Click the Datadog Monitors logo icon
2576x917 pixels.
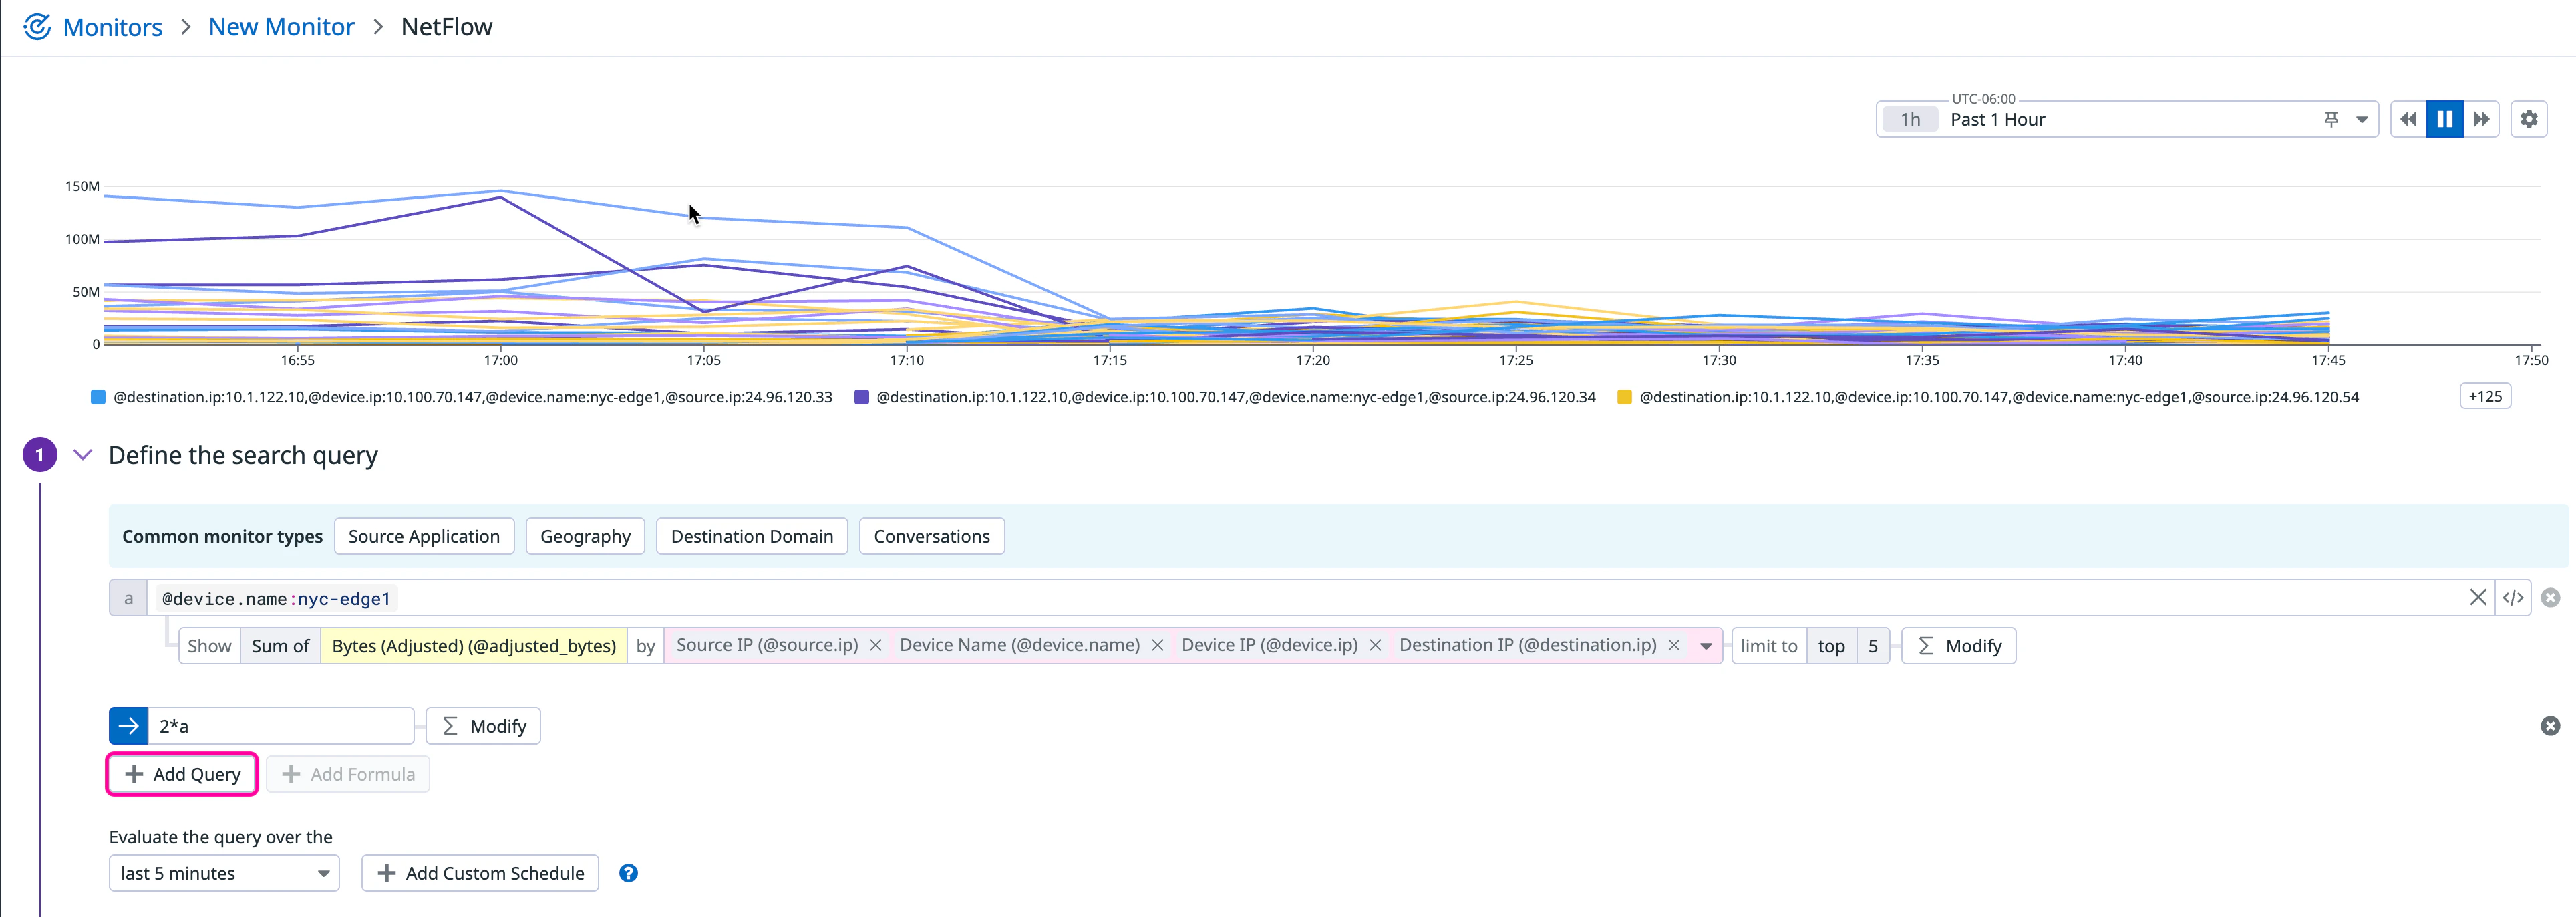[x=37, y=27]
